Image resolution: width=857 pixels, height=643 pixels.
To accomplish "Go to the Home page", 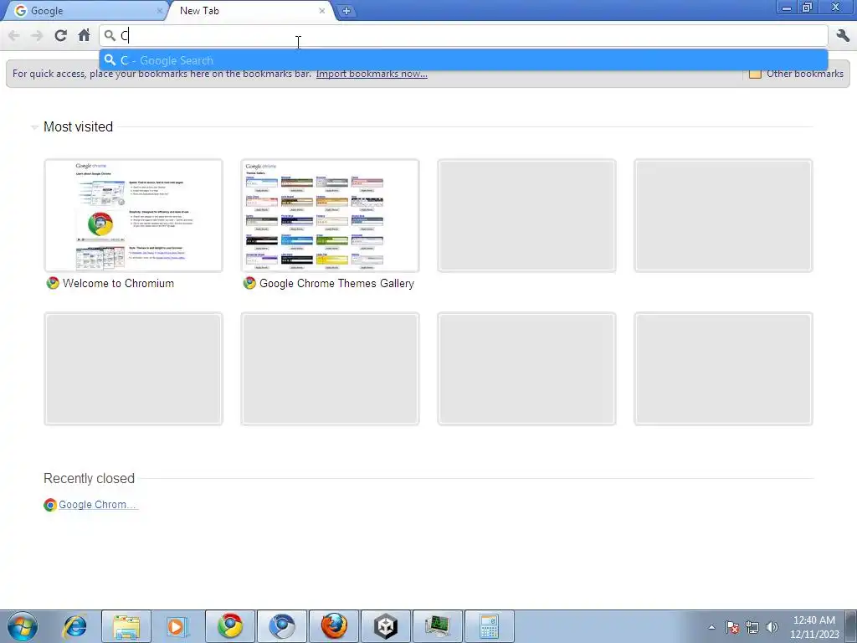I will [x=84, y=35].
